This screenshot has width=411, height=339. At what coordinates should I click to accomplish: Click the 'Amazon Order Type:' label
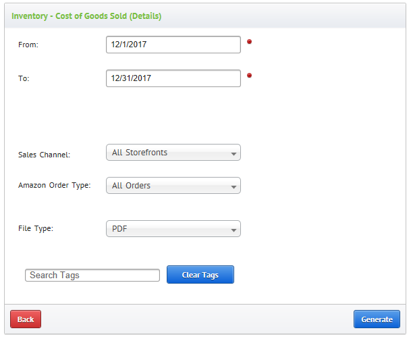click(55, 185)
